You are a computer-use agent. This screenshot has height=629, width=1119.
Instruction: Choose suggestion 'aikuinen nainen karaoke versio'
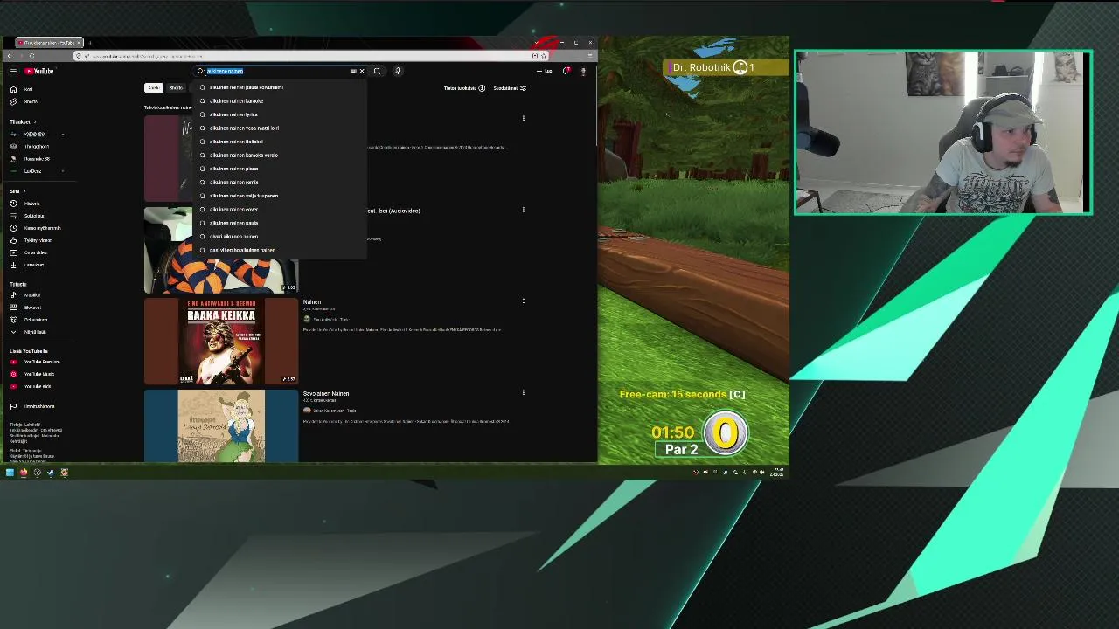click(279, 156)
